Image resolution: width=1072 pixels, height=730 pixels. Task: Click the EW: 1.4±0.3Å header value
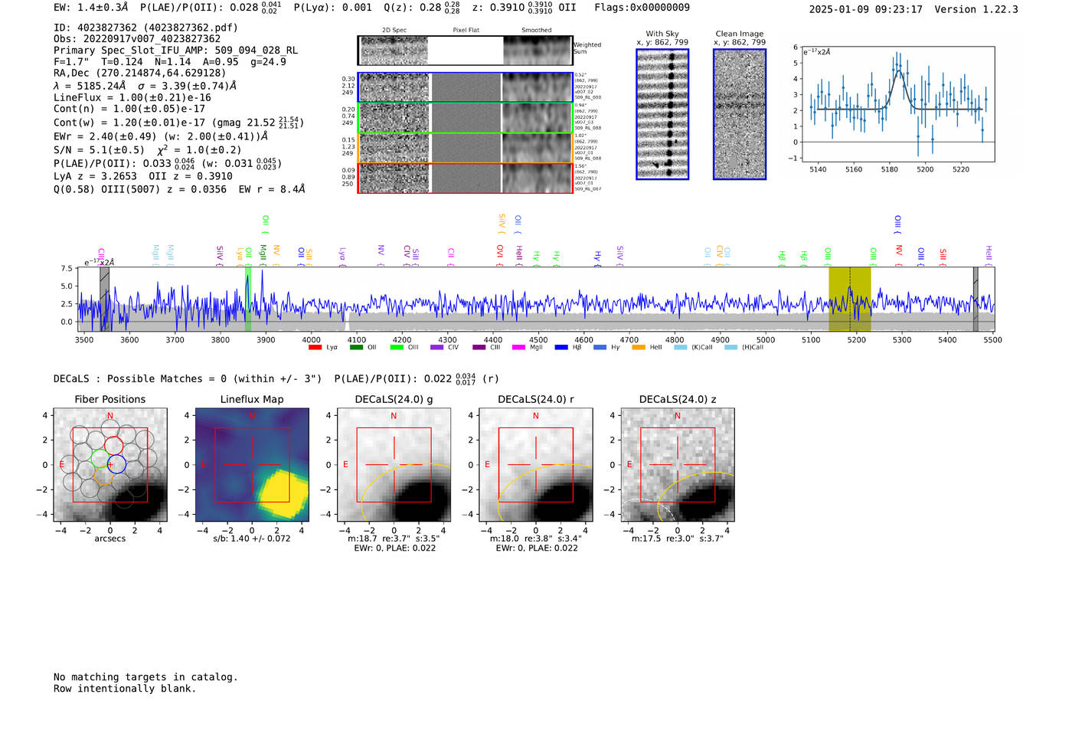tap(91, 8)
